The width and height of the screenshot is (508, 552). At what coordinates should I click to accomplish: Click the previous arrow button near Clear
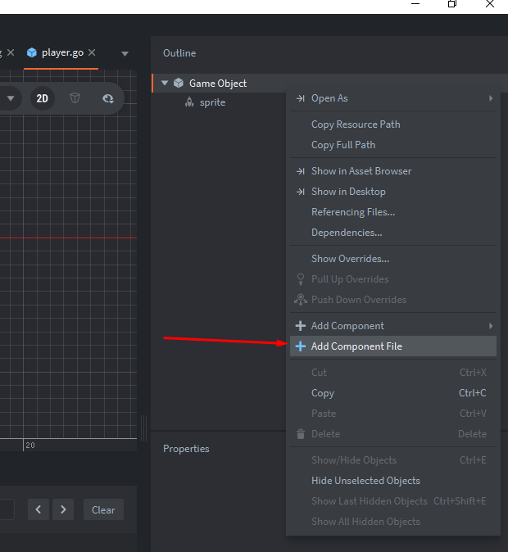[x=38, y=509]
